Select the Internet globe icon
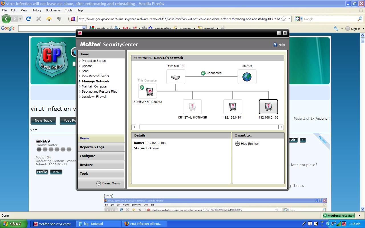Image resolution: width=365 pixels, height=228 pixels. 247,77
